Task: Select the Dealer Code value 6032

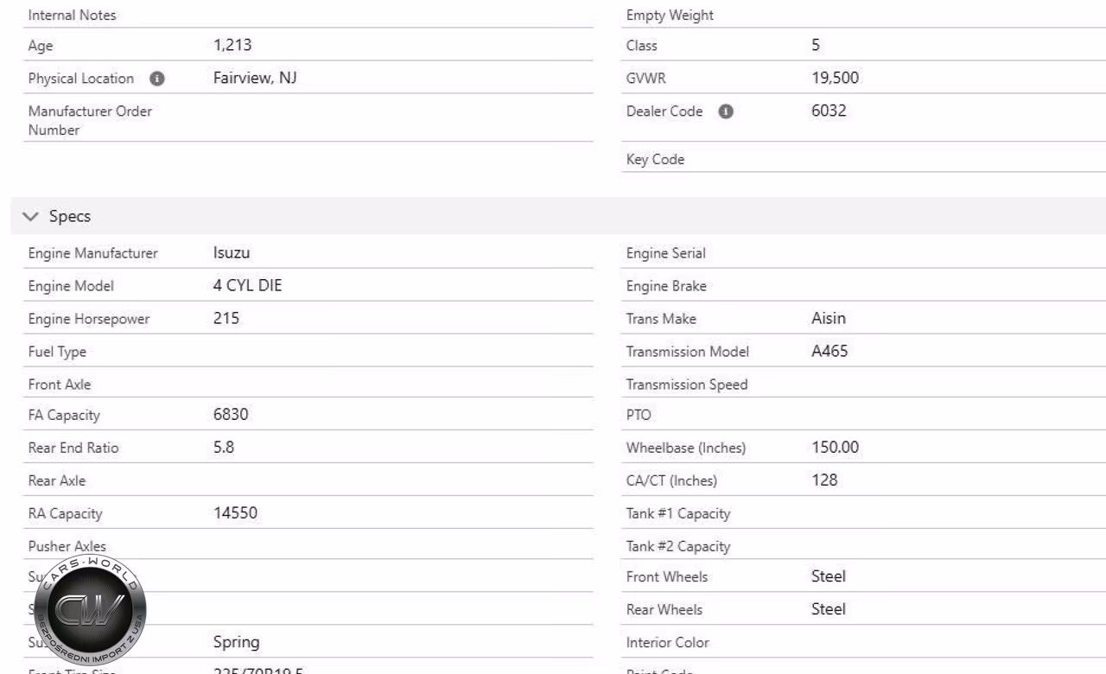Action: pos(829,111)
